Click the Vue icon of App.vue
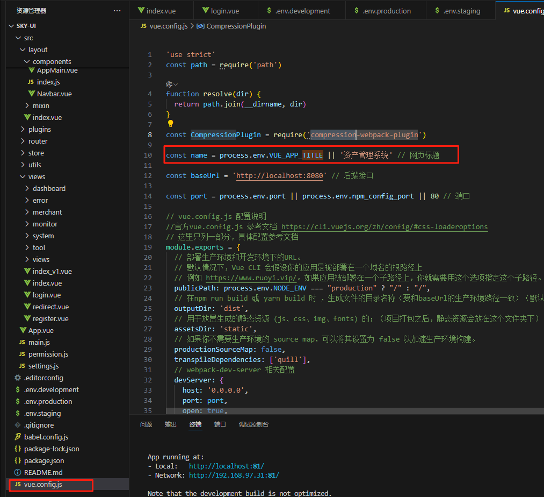Image resolution: width=544 pixels, height=497 pixels. click(x=23, y=330)
